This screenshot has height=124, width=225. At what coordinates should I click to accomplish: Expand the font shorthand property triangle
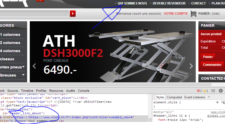click(169, 120)
